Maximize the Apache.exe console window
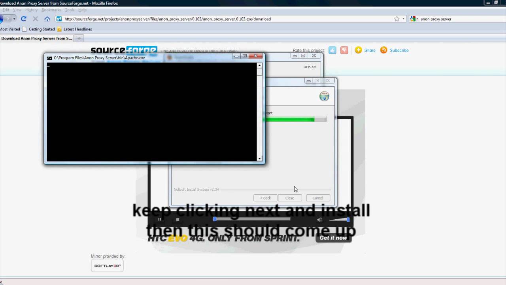This screenshot has width=506, height=285. (x=245, y=56)
